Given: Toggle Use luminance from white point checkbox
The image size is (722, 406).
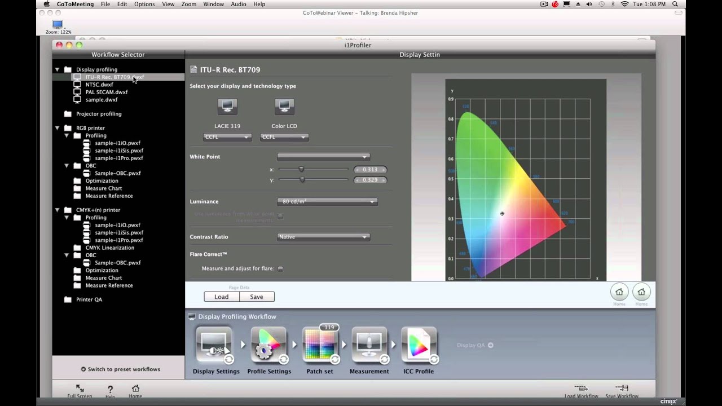Looking at the screenshot, I should (280, 217).
